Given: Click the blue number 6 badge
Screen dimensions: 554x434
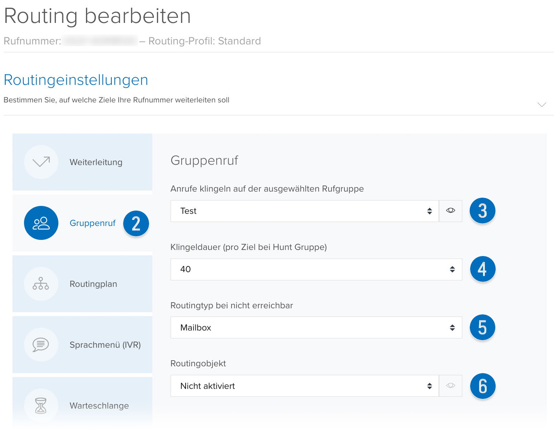Looking at the screenshot, I should tap(483, 386).
